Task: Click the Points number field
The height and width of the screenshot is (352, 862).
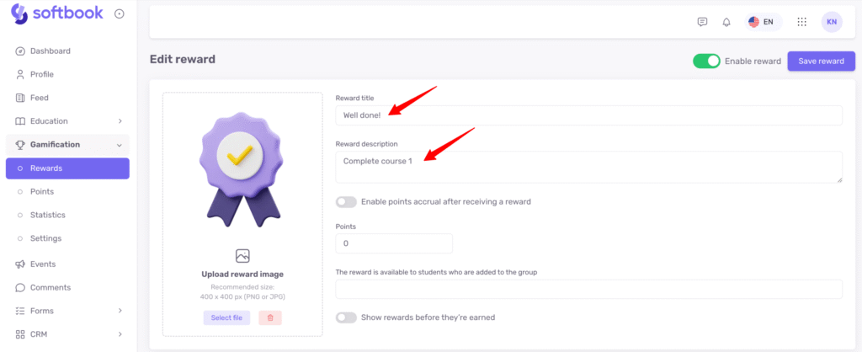Action: tap(394, 243)
